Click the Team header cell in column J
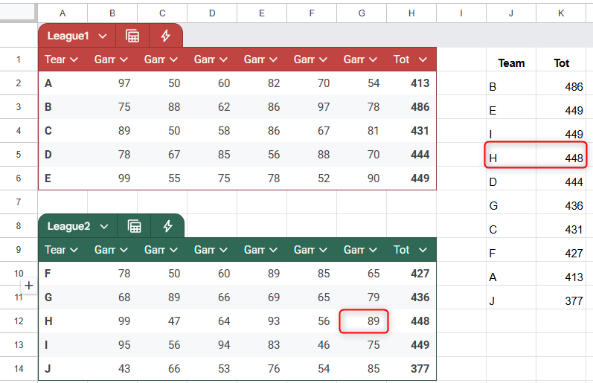This screenshot has width=593, height=383. [511, 63]
